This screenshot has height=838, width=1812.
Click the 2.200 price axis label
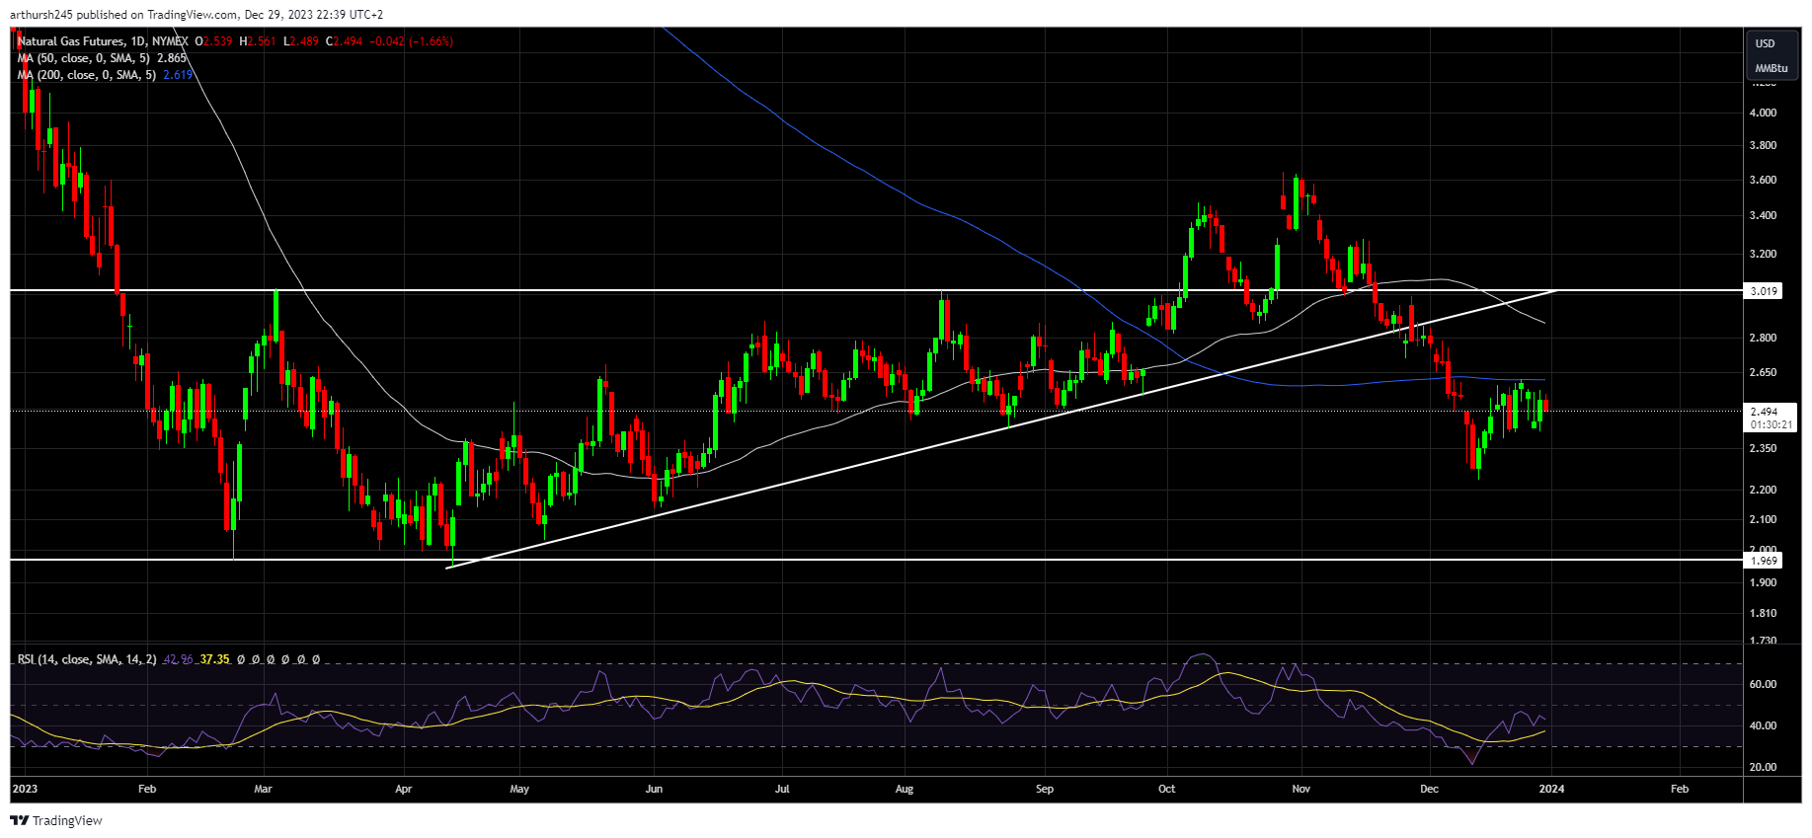click(x=1763, y=490)
